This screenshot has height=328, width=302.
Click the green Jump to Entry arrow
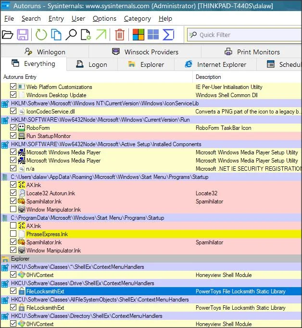pyautogui.click(x=101, y=35)
